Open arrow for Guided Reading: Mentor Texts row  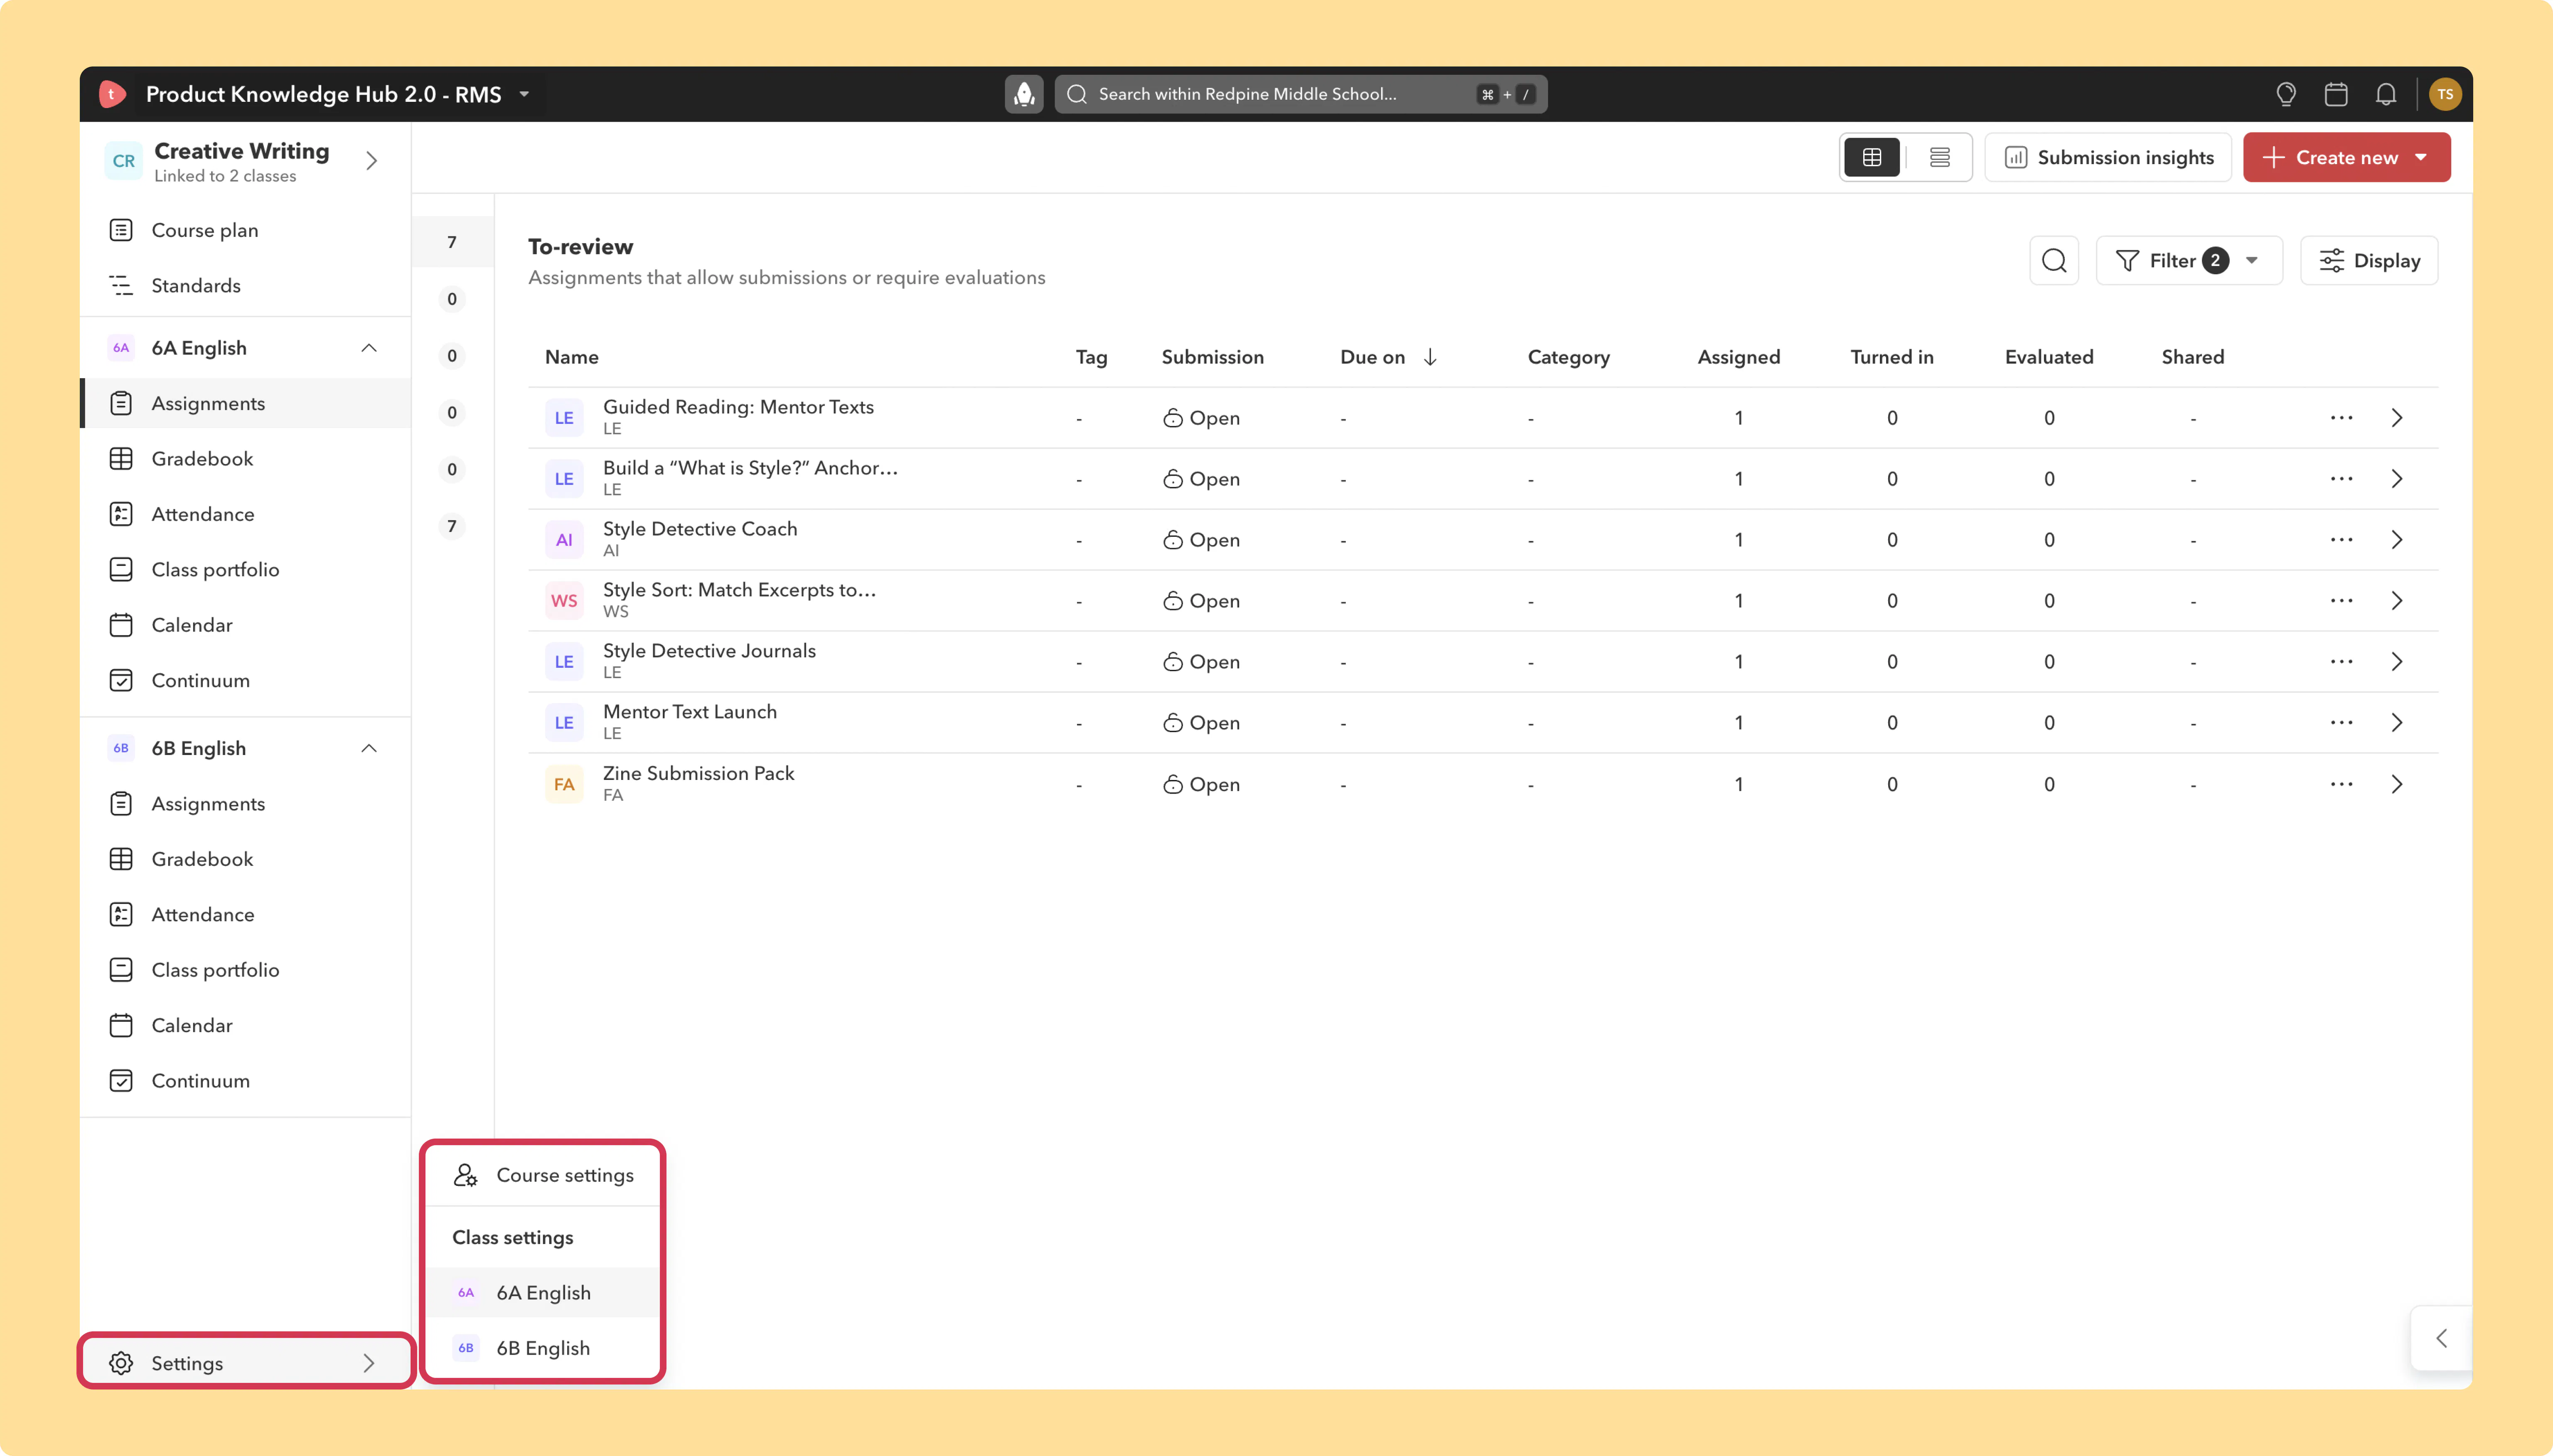[2397, 418]
